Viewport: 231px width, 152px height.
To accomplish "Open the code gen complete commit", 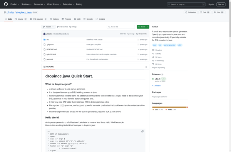I will (x=94, y=44).
